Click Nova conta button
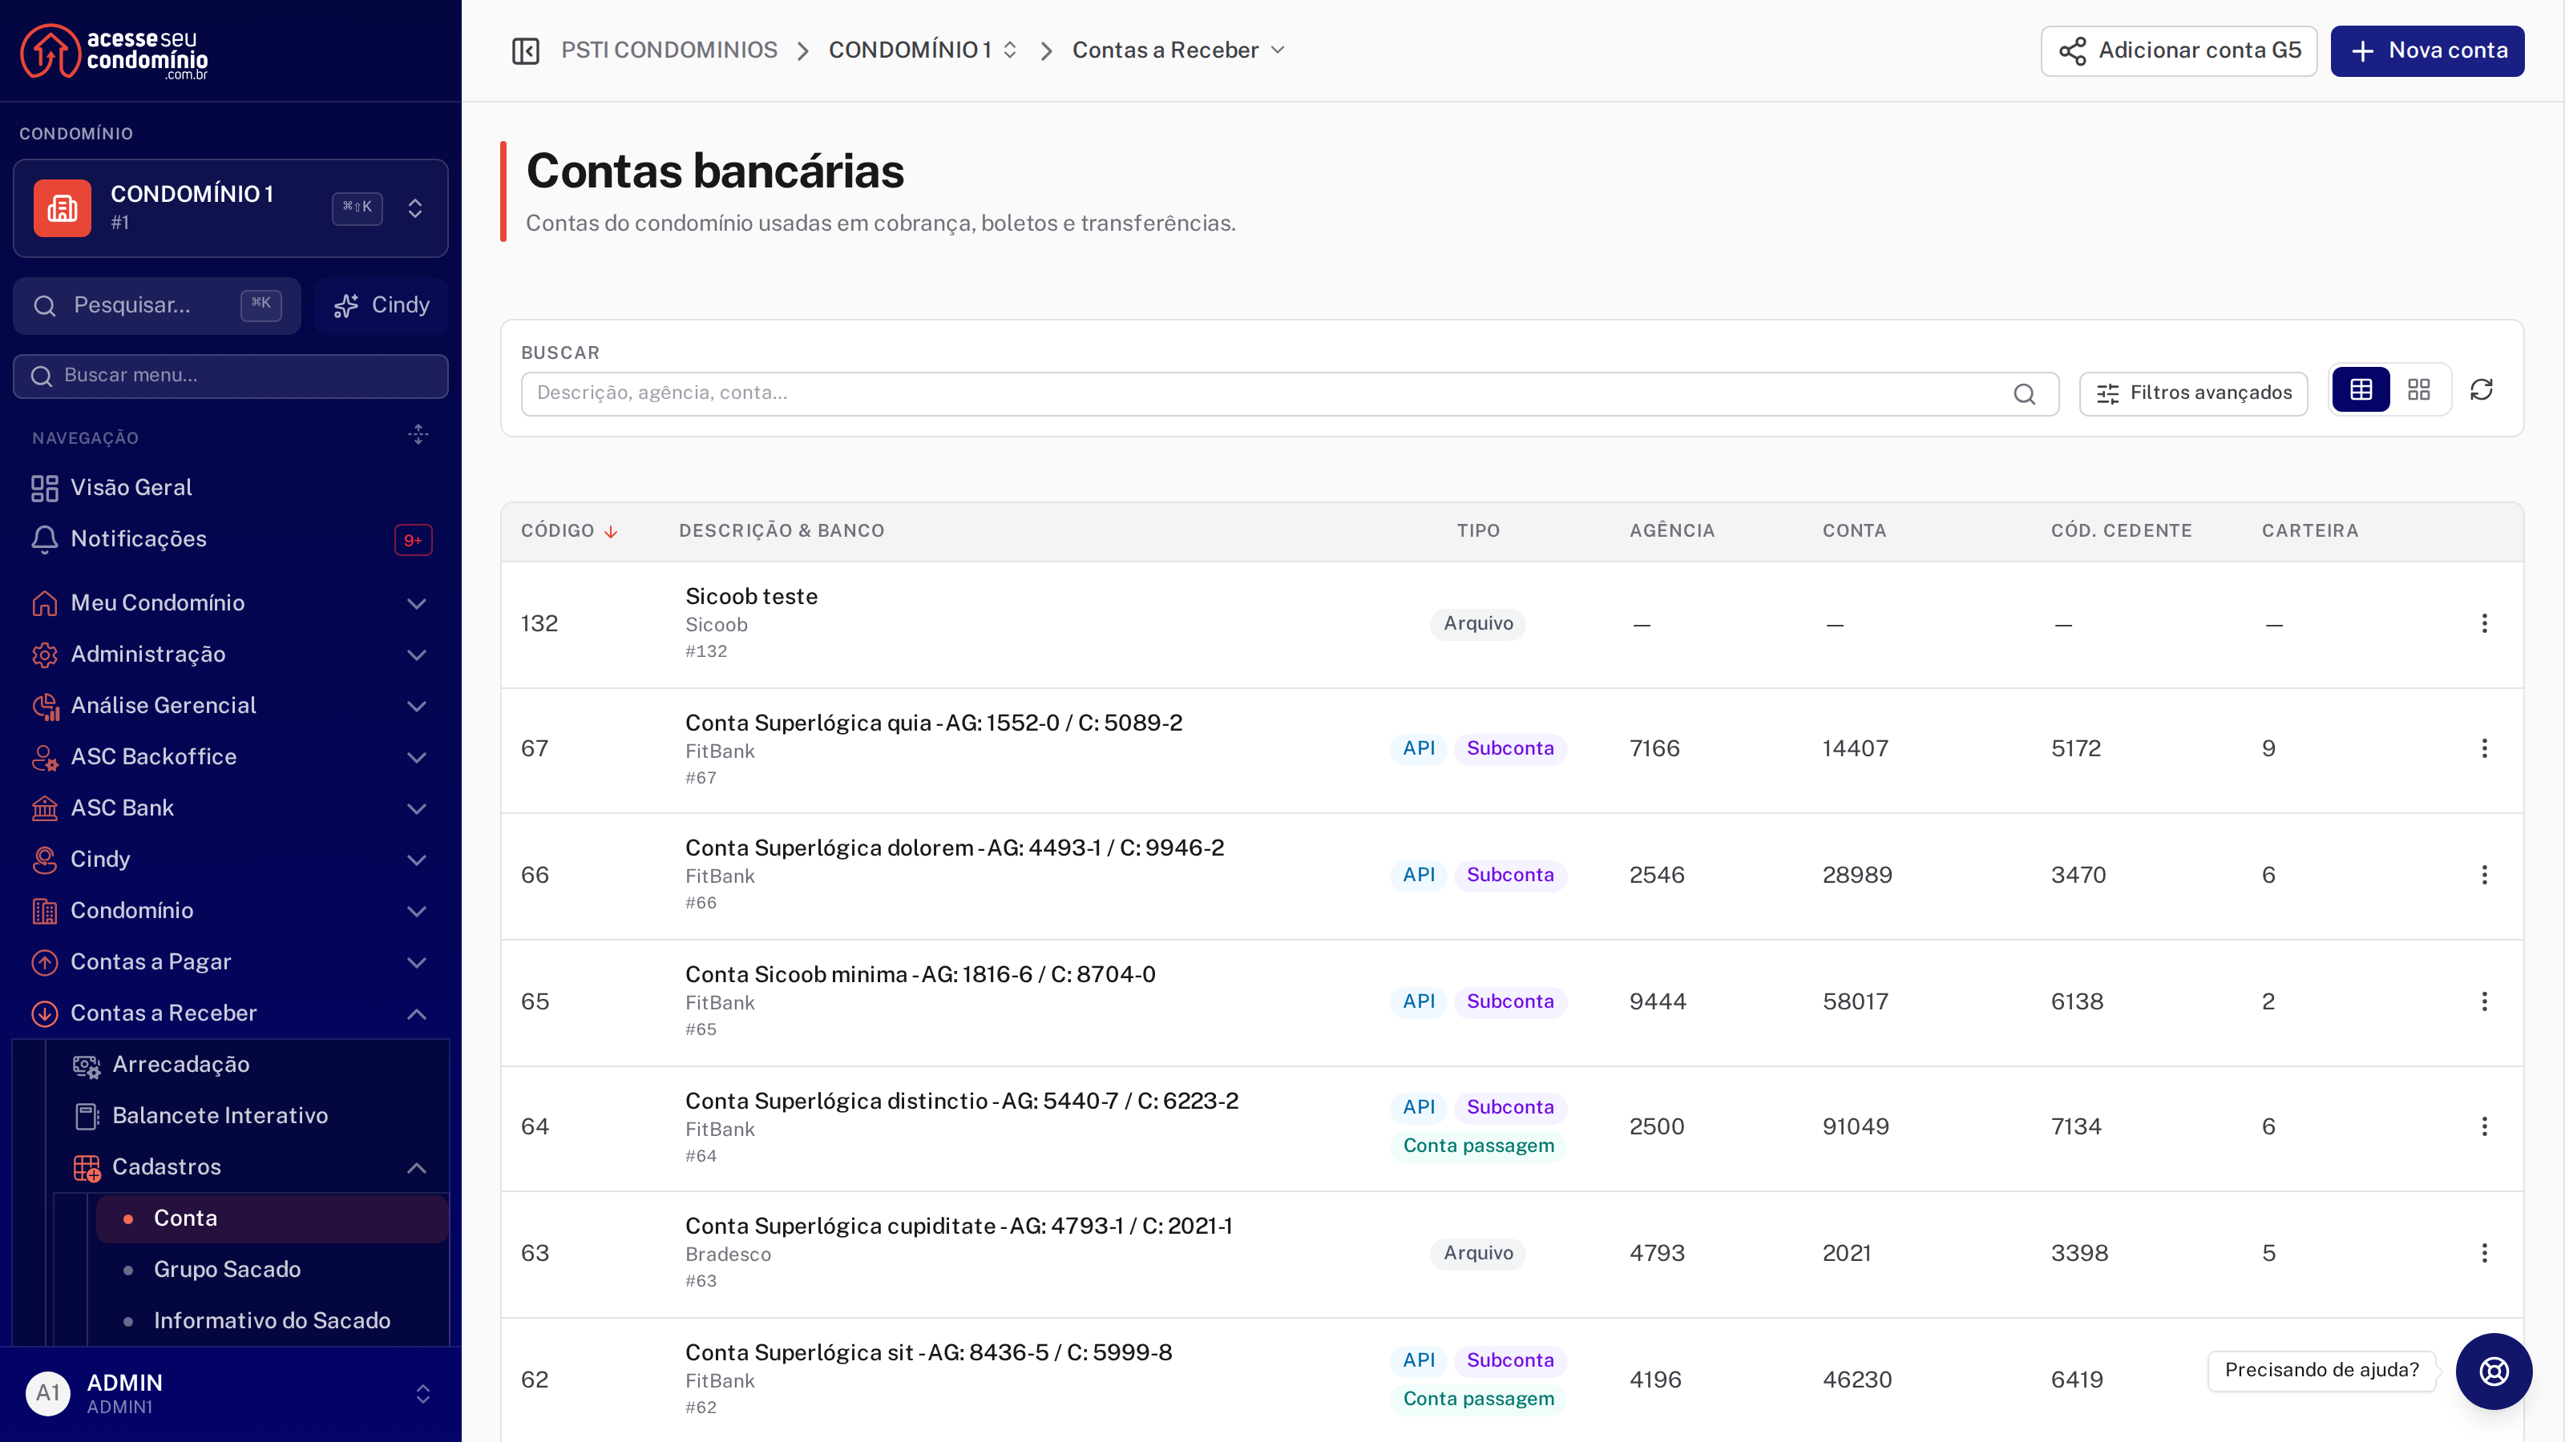 2426,50
